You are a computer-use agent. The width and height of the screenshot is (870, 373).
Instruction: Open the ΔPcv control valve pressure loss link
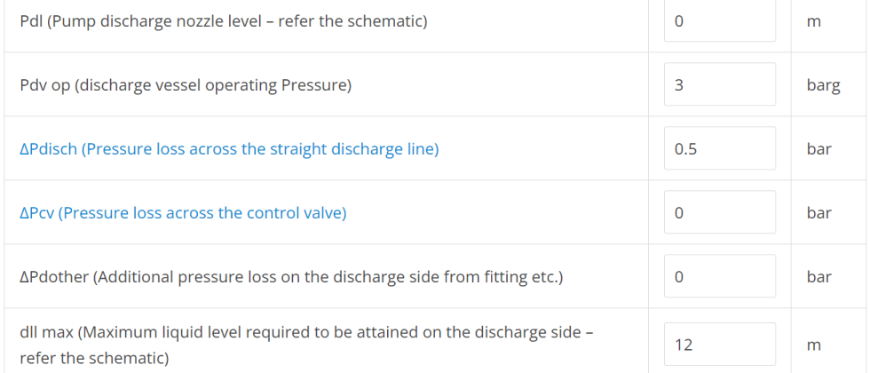tap(183, 213)
